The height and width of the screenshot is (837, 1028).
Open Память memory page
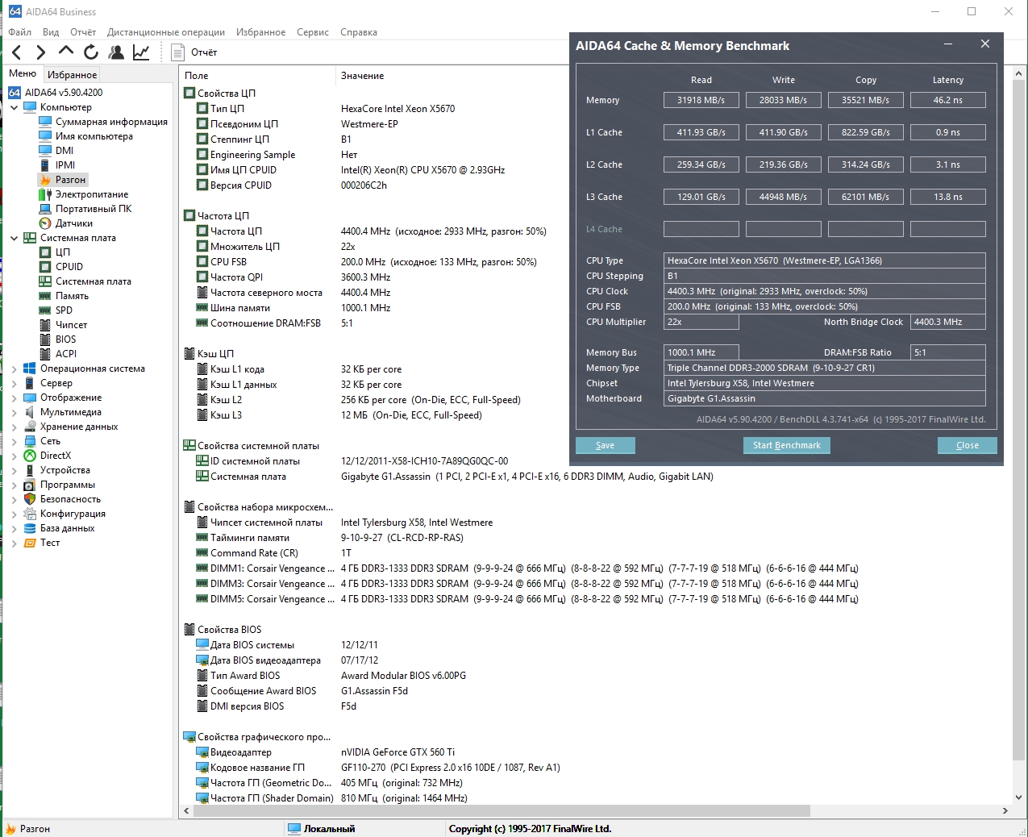pyautogui.click(x=72, y=296)
